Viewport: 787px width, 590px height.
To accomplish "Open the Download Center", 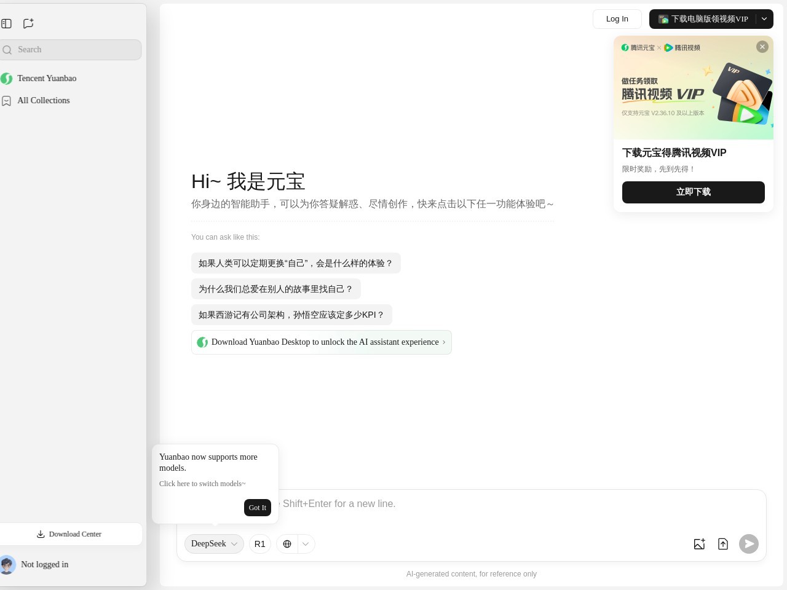I will click(69, 534).
